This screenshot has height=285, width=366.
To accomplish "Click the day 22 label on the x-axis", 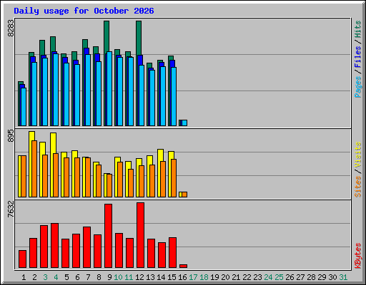I will (x=247, y=277).
